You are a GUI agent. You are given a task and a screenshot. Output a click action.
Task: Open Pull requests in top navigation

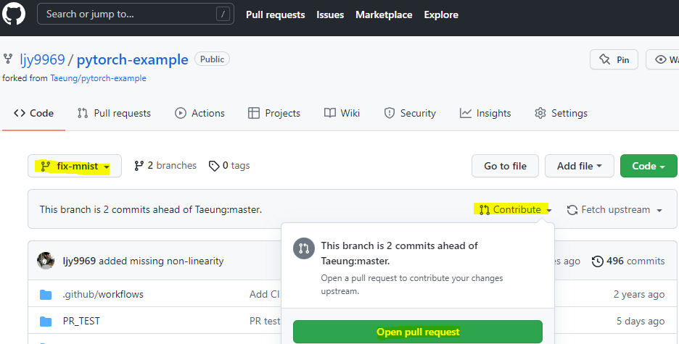[276, 14]
